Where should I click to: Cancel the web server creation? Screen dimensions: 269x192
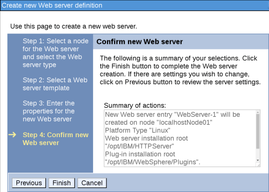click(92, 183)
